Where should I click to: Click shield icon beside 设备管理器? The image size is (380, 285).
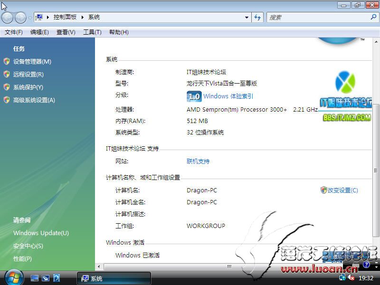pyautogui.click(x=7, y=61)
